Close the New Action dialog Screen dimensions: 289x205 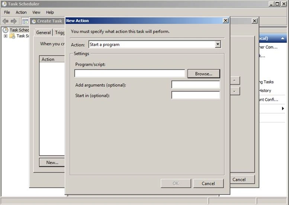click(x=225, y=20)
